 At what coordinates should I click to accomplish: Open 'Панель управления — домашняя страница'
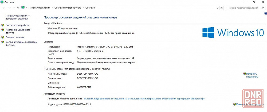pos(18,17)
